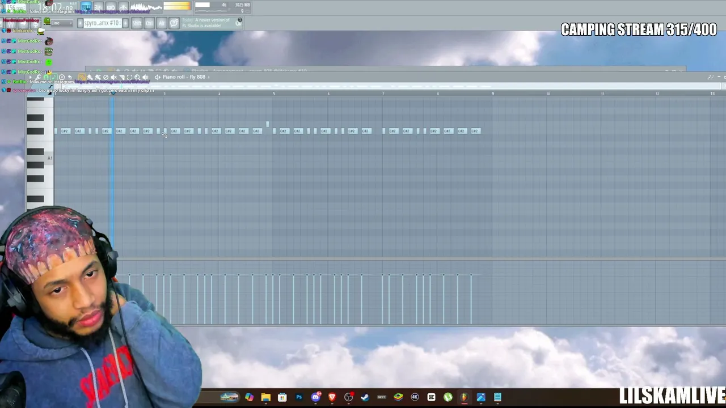Click the green note icon in piano roll toolbar

point(55,77)
